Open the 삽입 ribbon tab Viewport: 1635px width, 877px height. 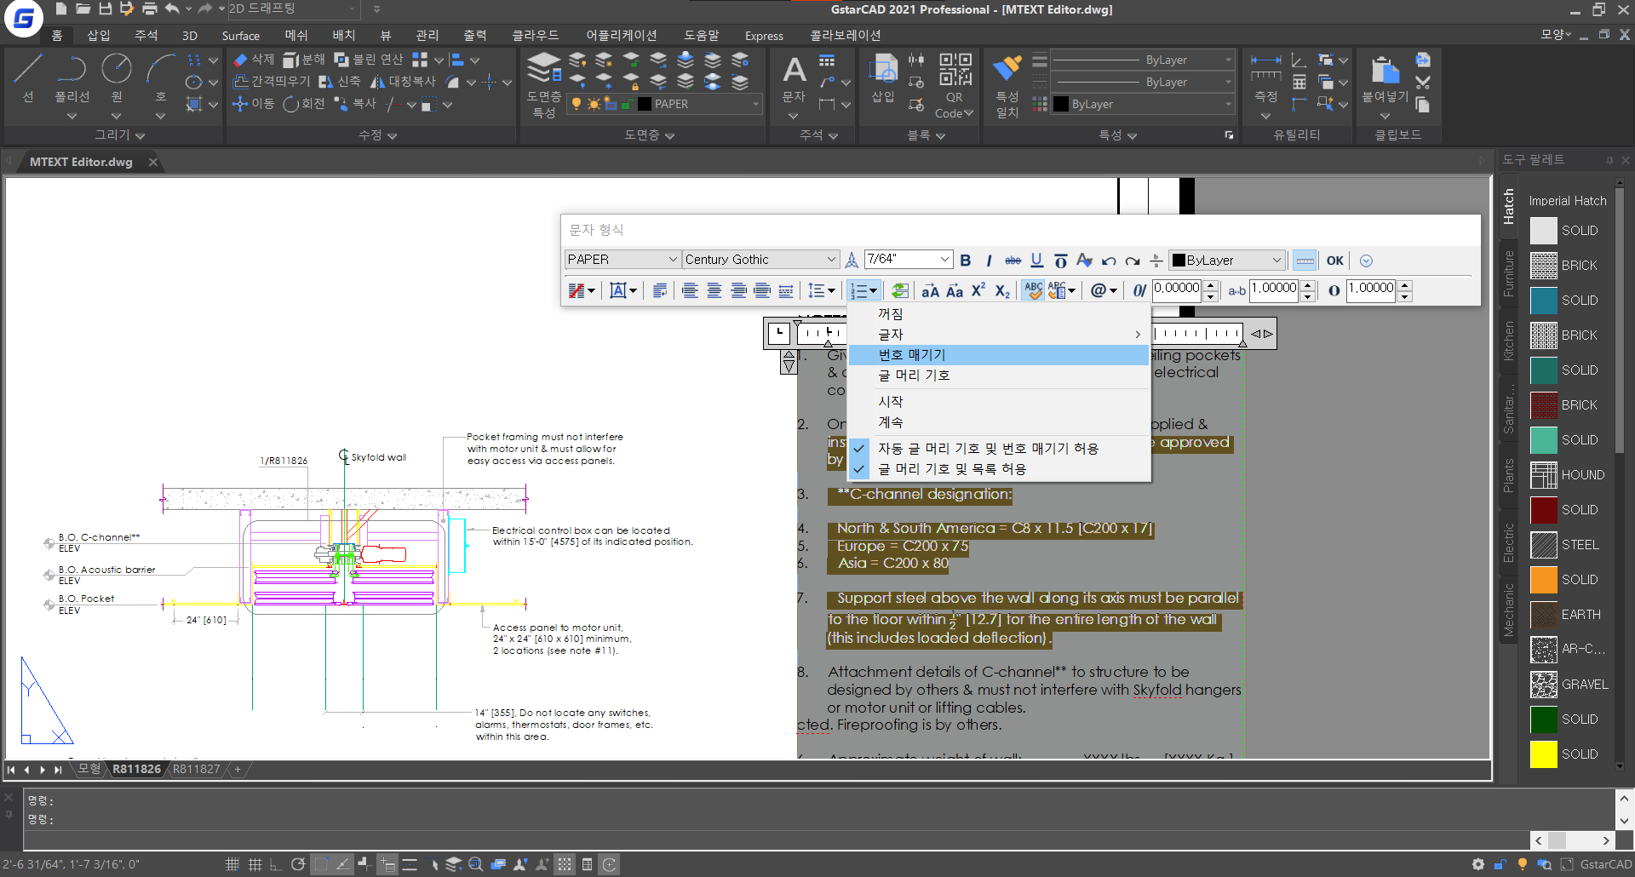pos(99,35)
